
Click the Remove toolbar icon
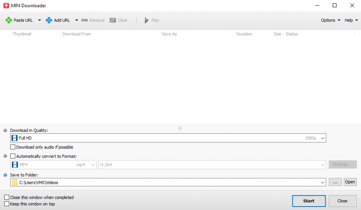[x=84, y=20]
